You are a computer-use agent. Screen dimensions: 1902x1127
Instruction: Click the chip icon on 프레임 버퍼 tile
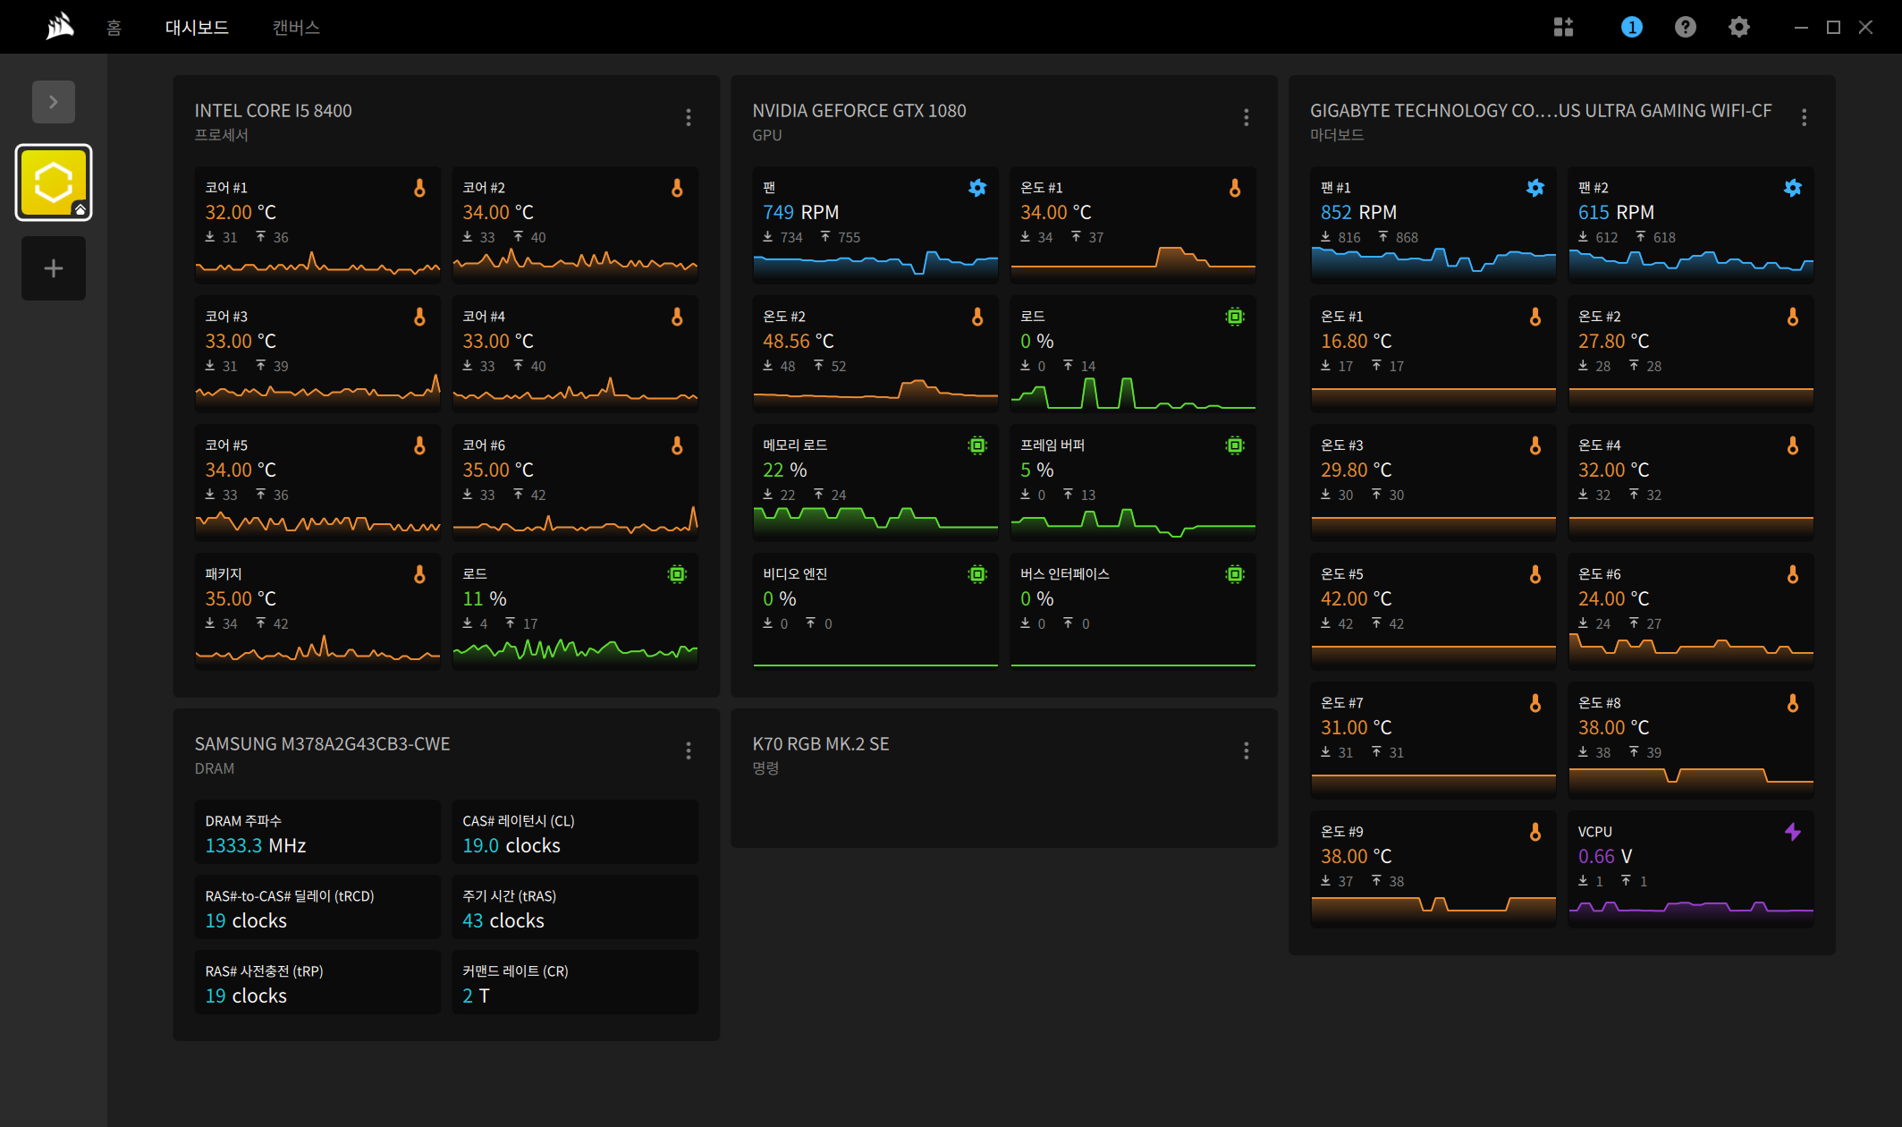tap(1235, 445)
